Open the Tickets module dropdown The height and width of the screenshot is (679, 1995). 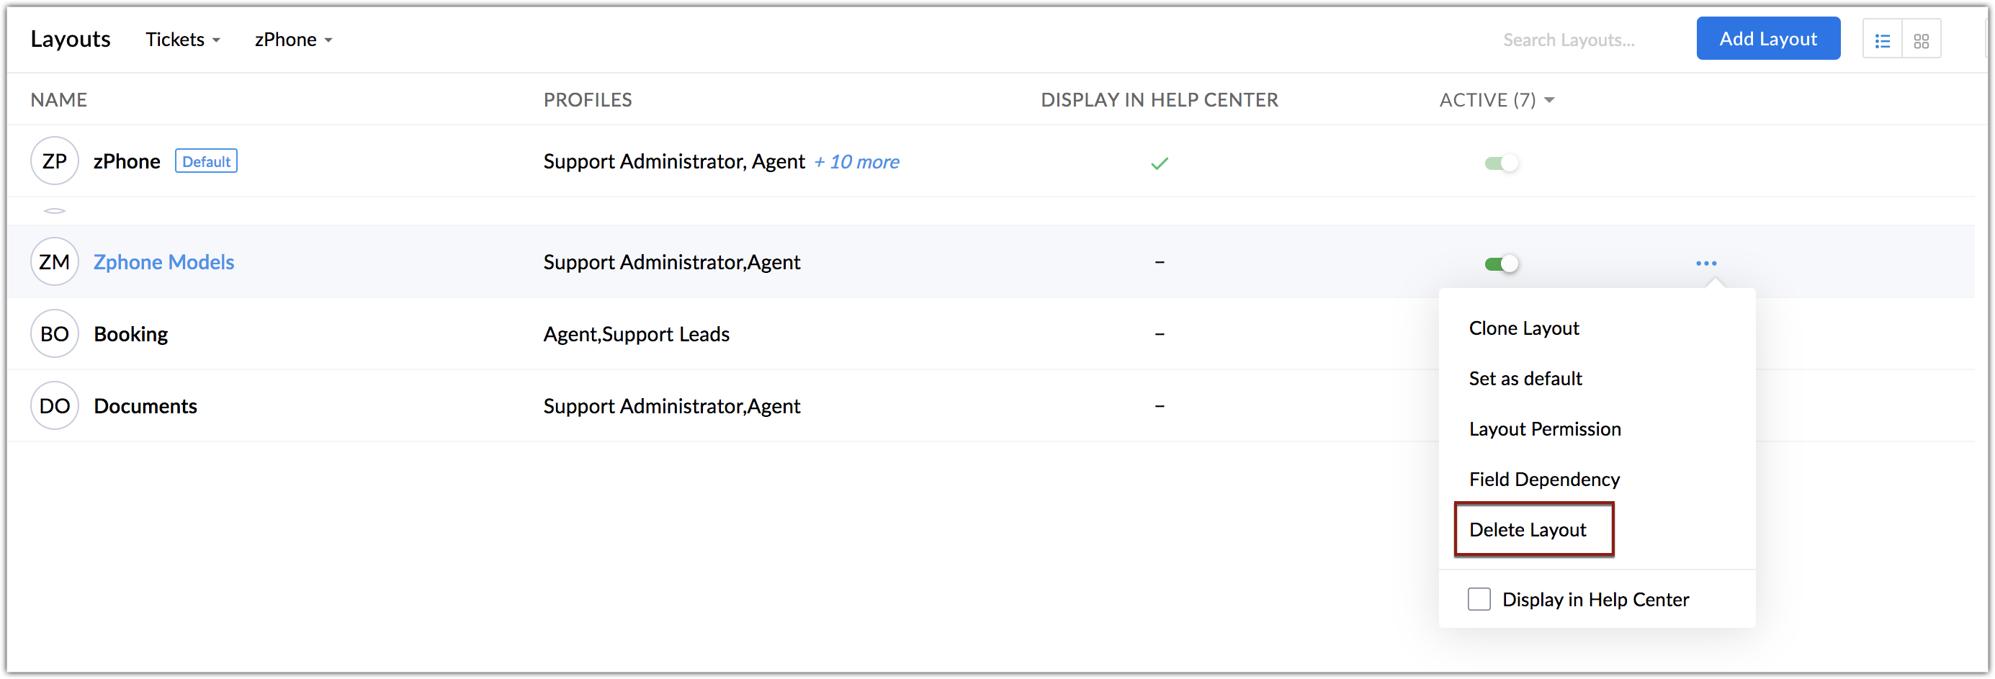click(x=183, y=40)
